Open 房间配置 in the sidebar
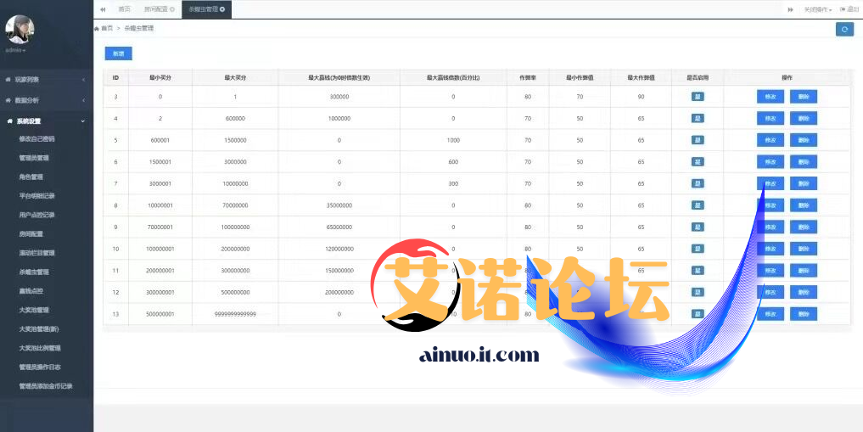 31,234
